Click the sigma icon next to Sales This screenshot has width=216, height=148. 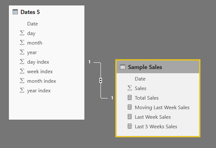pos(129,88)
